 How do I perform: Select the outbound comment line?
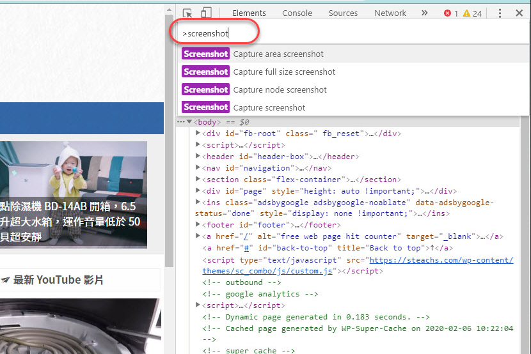pos(242,282)
